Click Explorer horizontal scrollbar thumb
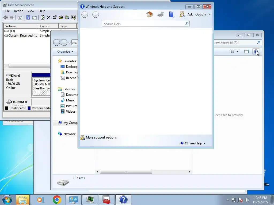Screen dimensions: 274x205 [126, 172]
